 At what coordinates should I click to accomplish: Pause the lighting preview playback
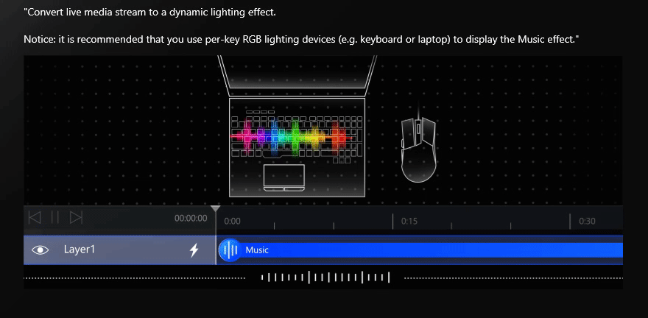click(x=55, y=217)
